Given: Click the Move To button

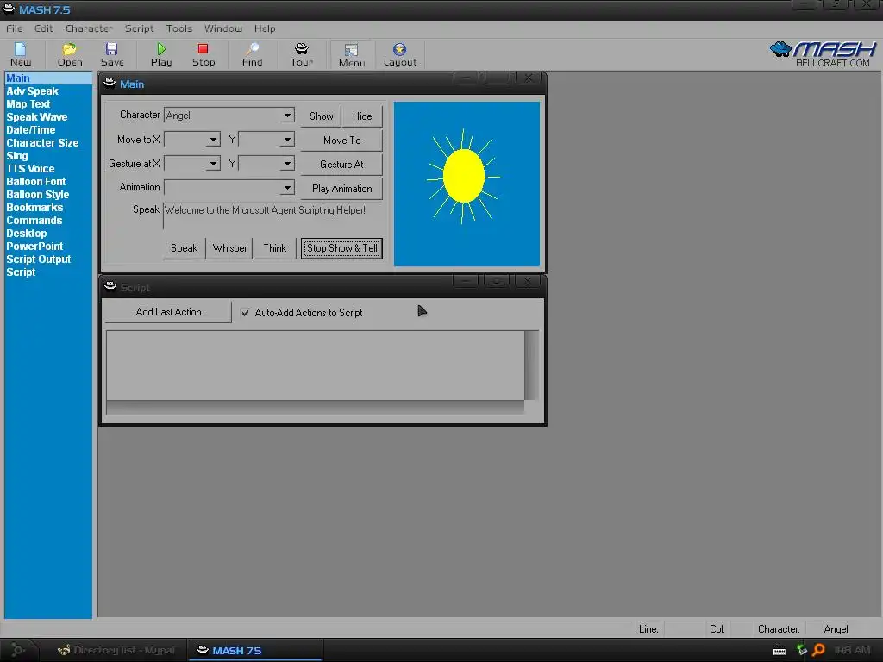Looking at the screenshot, I should [341, 141].
